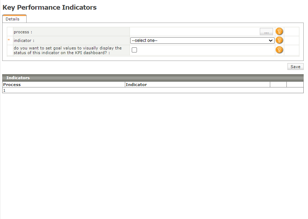This screenshot has width=308, height=219.
Task: Open the indicator '--select one--' dropdown
Action: (x=202, y=41)
